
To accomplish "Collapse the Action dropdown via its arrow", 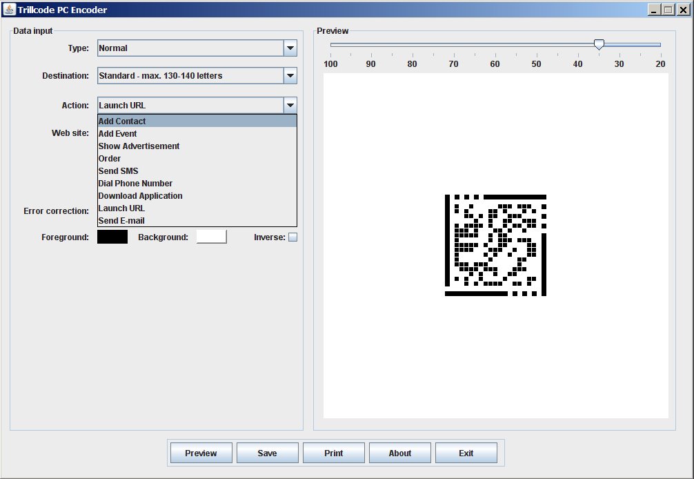I will [290, 106].
